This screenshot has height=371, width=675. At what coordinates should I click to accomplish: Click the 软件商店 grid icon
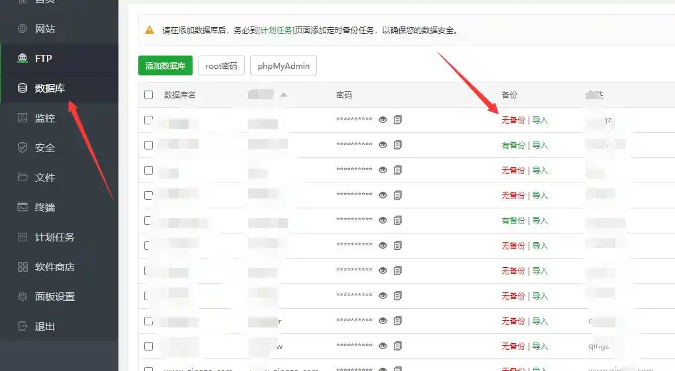click(x=22, y=267)
